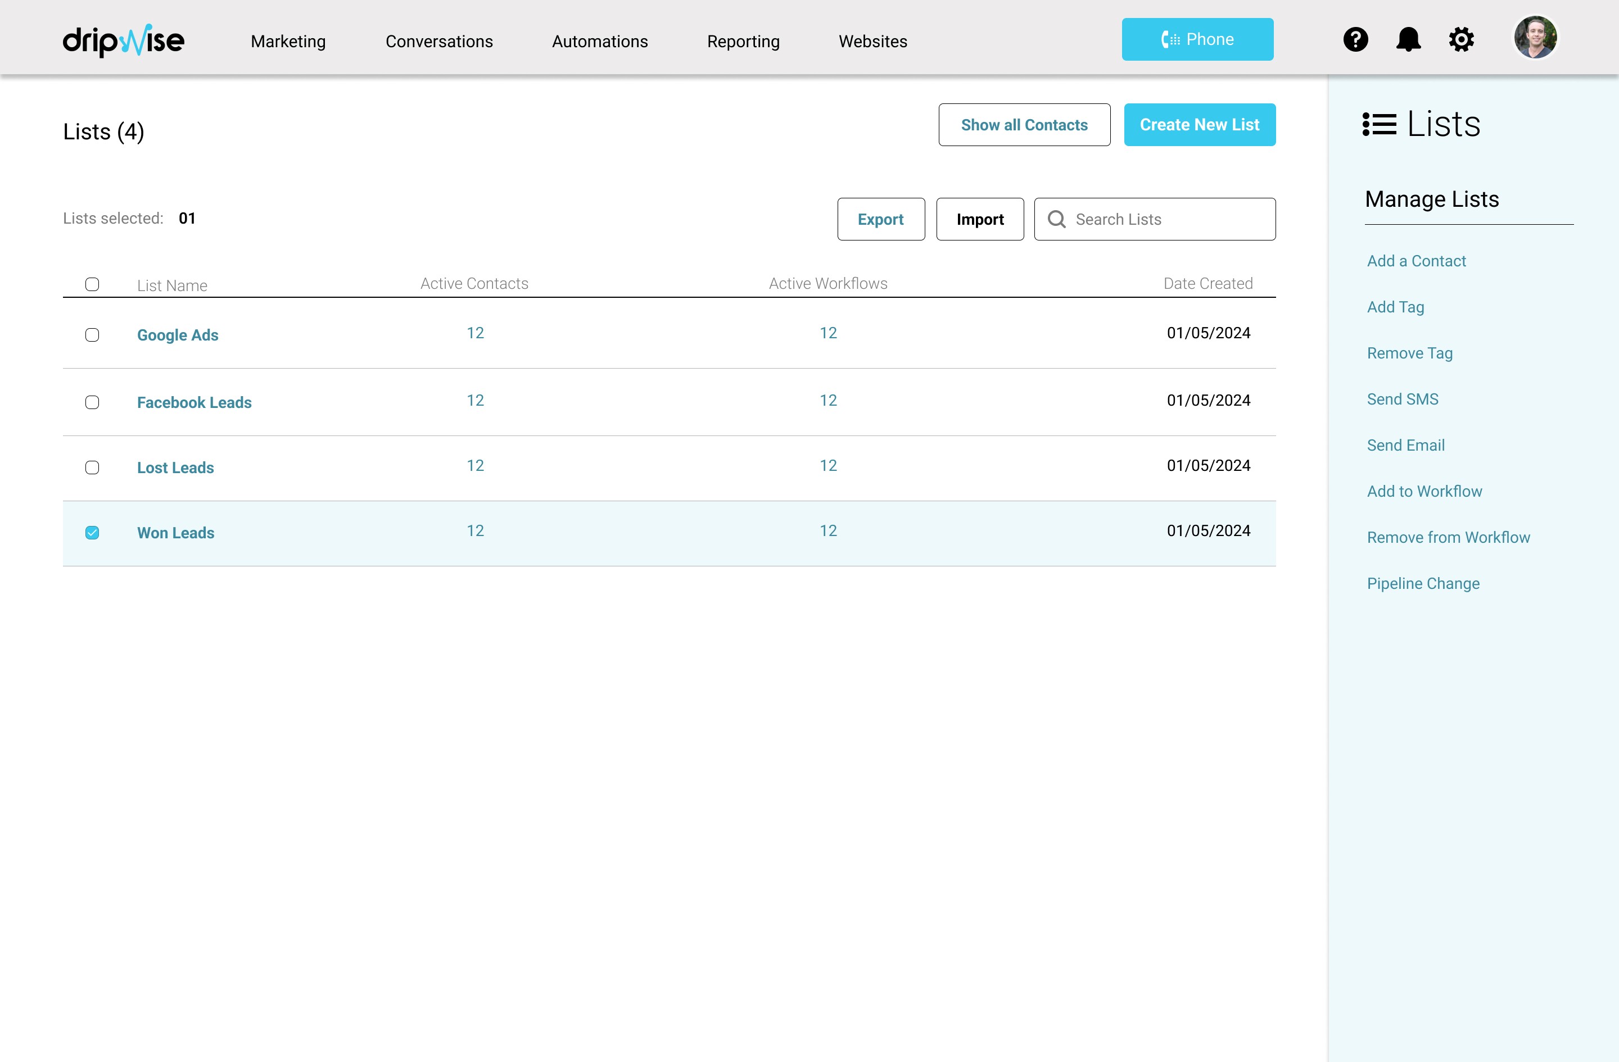The width and height of the screenshot is (1619, 1062).
Task: Open the Marketing menu
Action: point(288,42)
